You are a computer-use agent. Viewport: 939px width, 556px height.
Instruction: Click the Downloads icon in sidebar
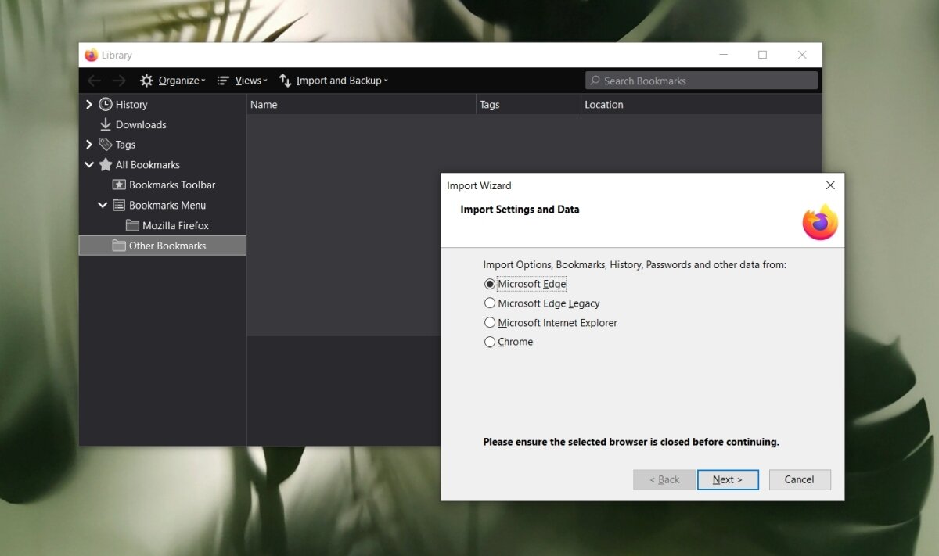tap(105, 124)
